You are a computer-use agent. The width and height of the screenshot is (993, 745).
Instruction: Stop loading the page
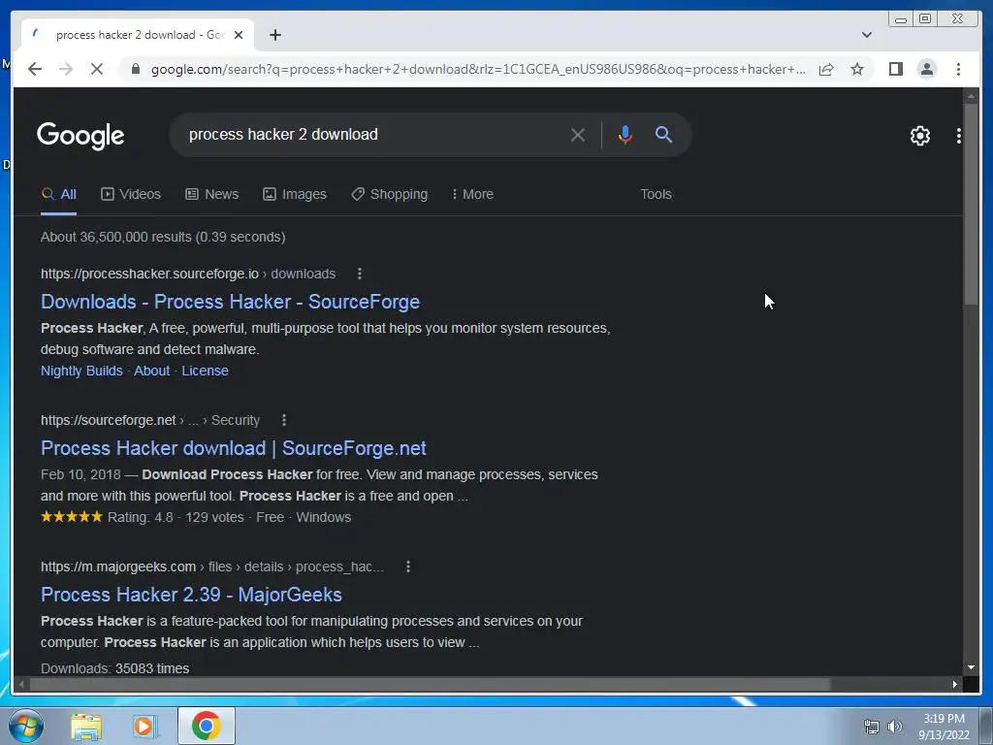pyautogui.click(x=96, y=69)
